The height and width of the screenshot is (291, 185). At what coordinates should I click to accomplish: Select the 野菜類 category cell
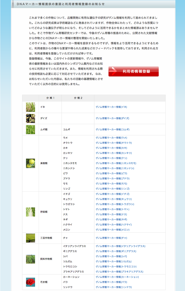[x=50, y=212]
